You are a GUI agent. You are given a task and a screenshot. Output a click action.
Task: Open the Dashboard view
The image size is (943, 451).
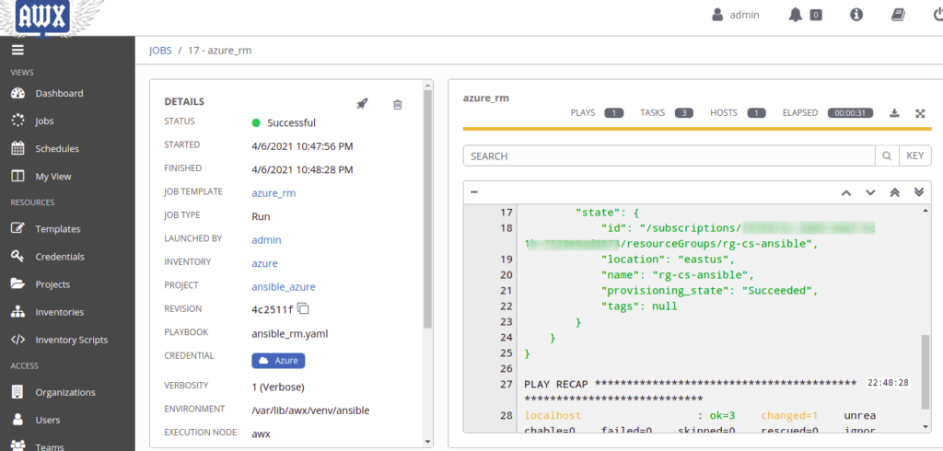pos(59,93)
